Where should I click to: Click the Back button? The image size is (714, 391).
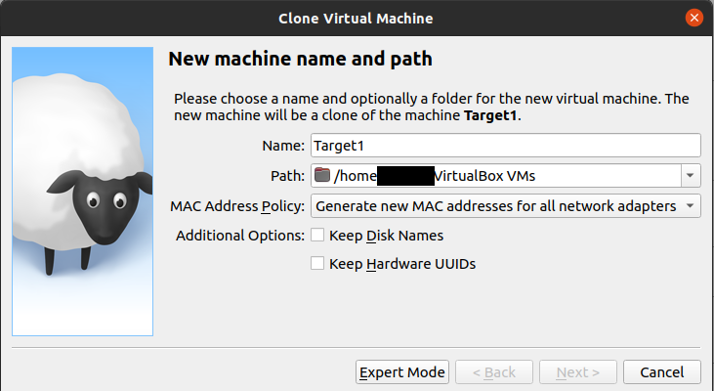(x=493, y=372)
